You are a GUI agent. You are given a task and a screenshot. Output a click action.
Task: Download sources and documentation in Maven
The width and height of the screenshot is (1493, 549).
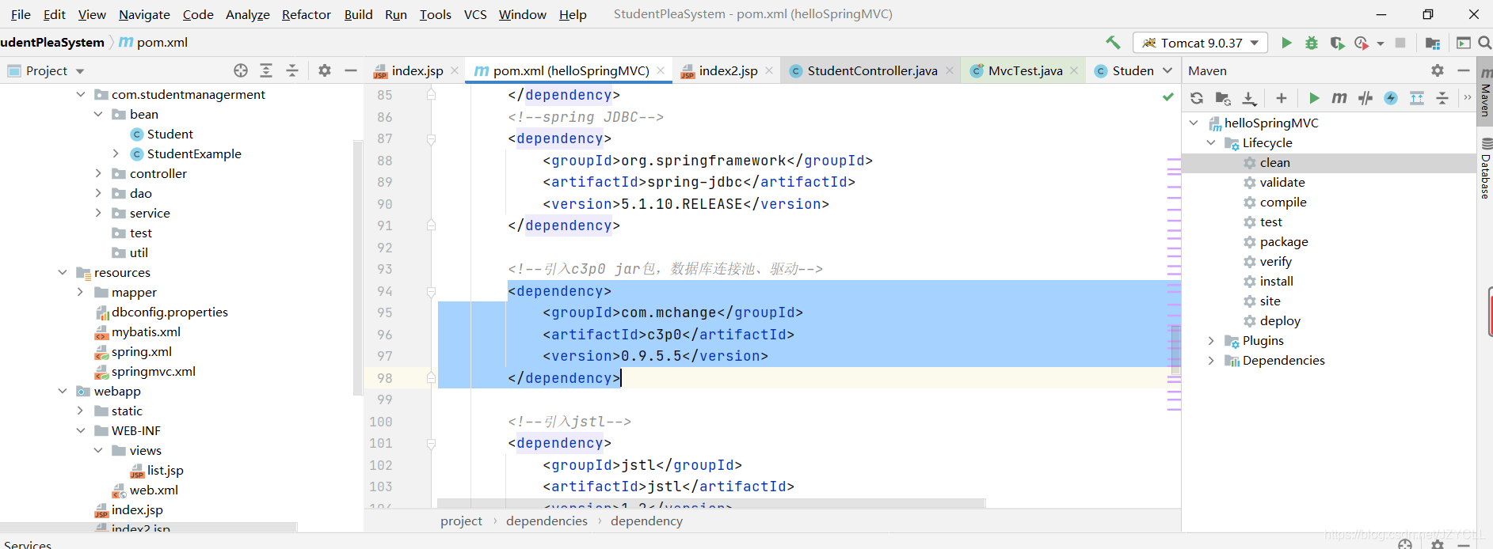click(1249, 98)
